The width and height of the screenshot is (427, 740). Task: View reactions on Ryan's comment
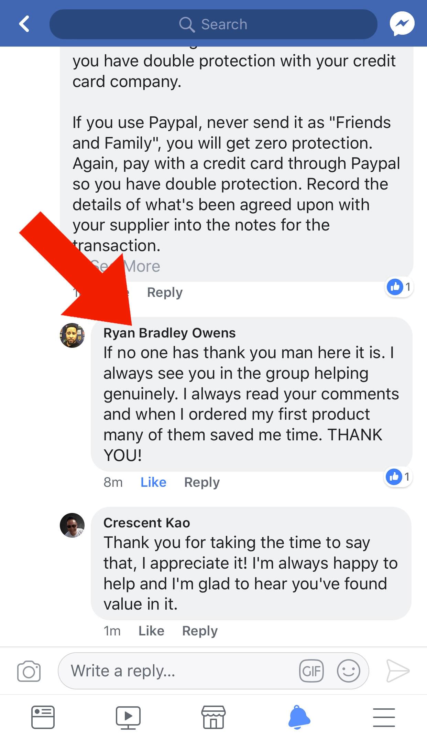pyautogui.click(x=398, y=477)
